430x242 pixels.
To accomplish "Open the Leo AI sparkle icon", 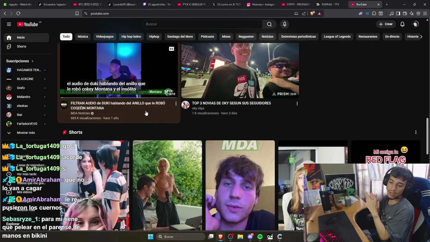I will 412,13.
